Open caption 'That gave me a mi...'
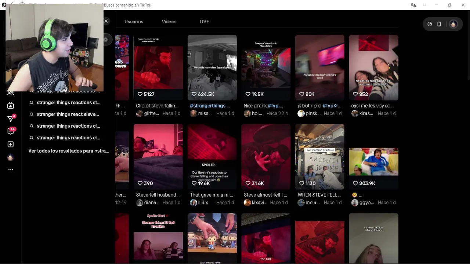 pyautogui.click(x=211, y=195)
